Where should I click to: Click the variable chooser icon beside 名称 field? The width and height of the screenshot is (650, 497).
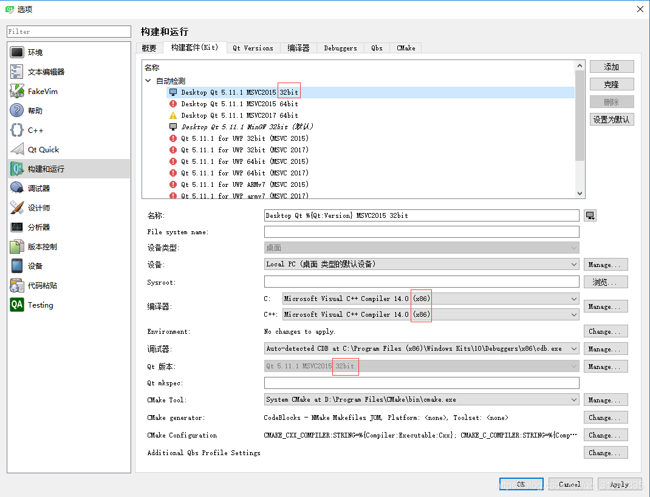(589, 215)
